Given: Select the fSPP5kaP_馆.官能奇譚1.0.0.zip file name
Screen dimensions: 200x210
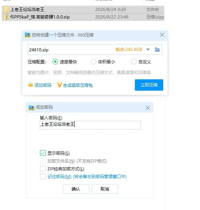Looking at the screenshot, I should (40, 17).
